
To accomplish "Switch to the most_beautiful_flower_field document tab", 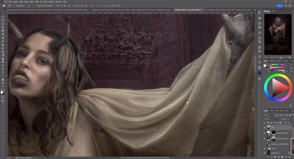I will point(131,10).
